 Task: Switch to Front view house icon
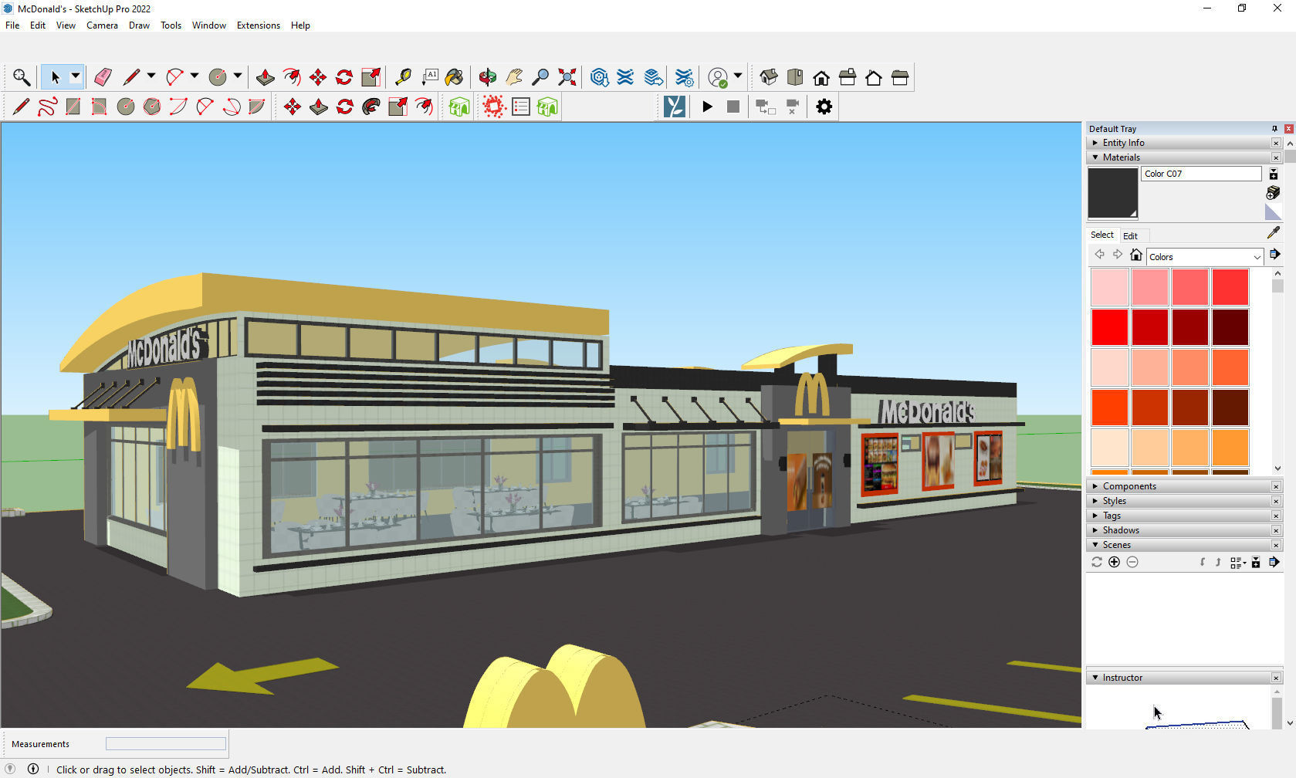pos(821,77)
